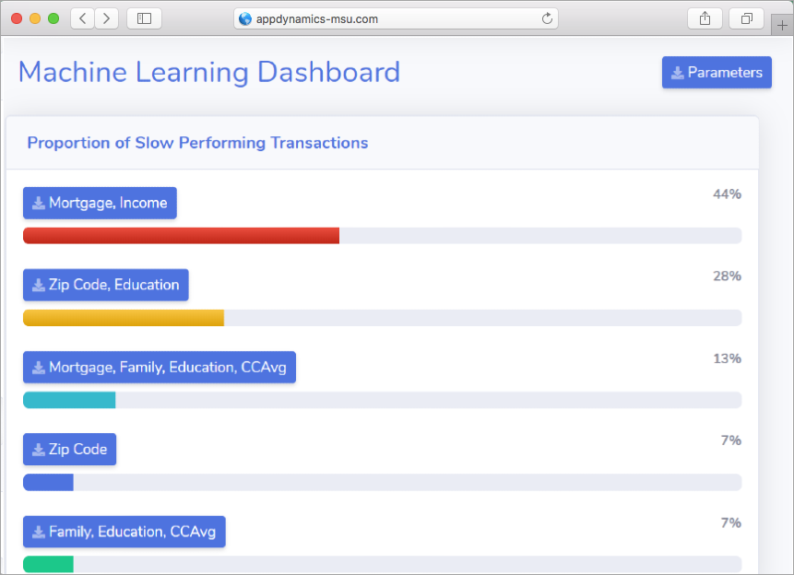Click the download icon on the Parameters button
Image resolution: width=794 pixels, height=575 pixels.
[678, 73]
